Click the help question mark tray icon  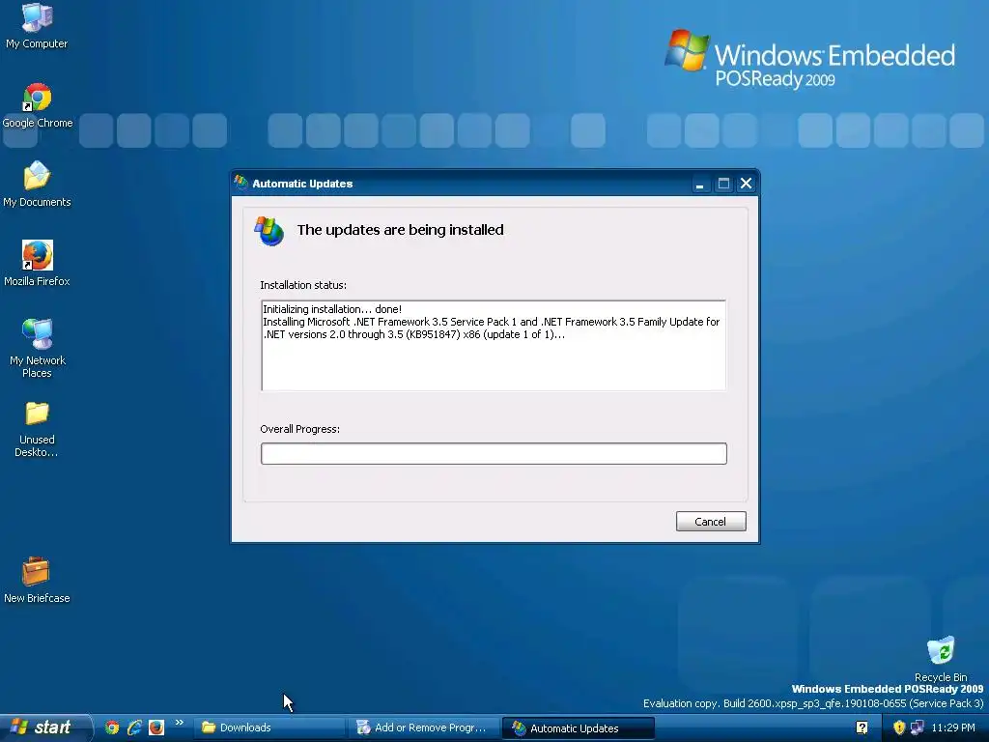[862, 728]
